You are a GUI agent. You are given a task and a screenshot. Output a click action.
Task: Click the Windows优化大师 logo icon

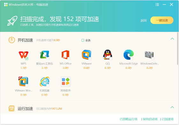click(6, 4)
